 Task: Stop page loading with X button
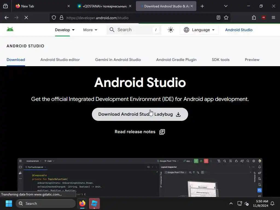pos(26,17)
